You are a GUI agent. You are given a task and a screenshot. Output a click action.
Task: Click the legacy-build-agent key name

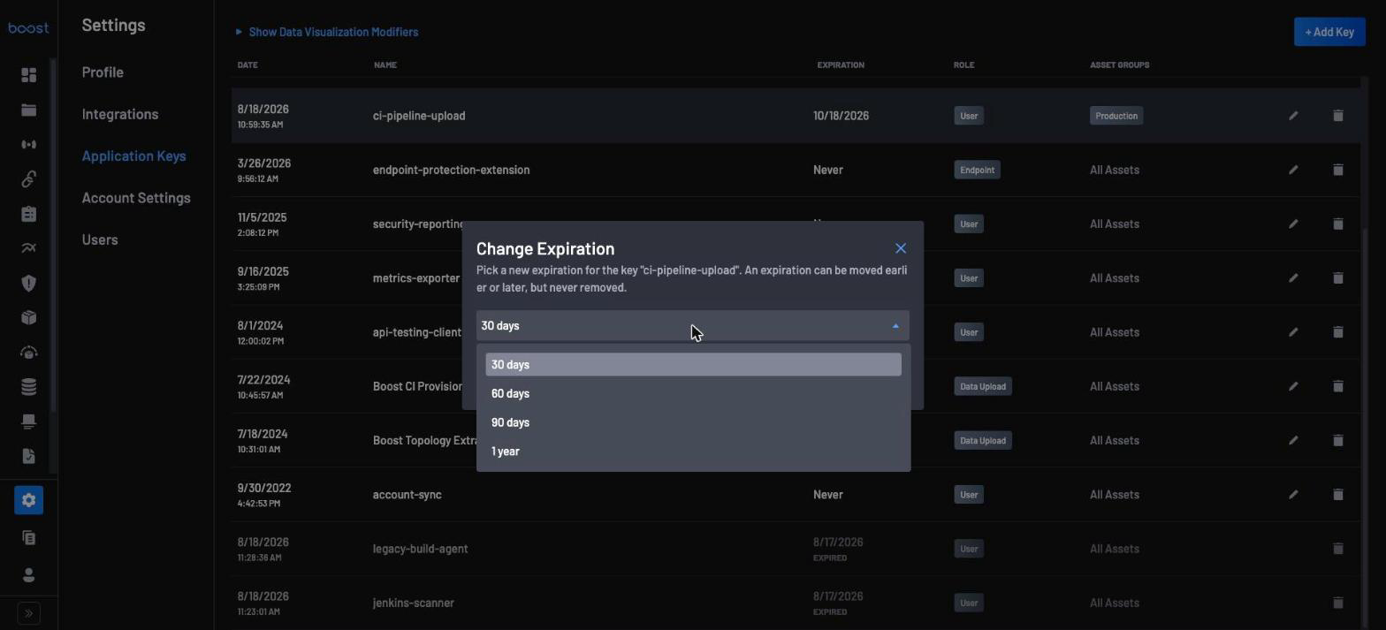420,549
